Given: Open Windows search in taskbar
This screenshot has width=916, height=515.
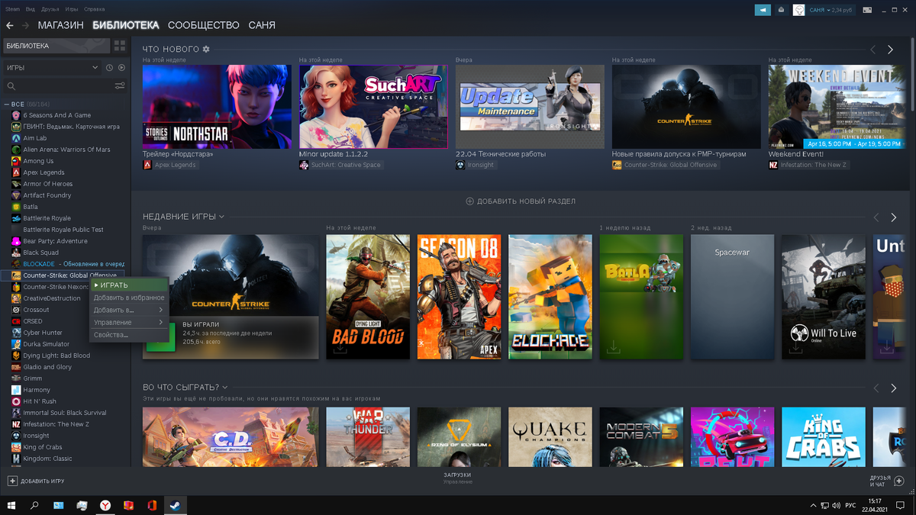Looking at the screenshot, I should coord(34,505).
